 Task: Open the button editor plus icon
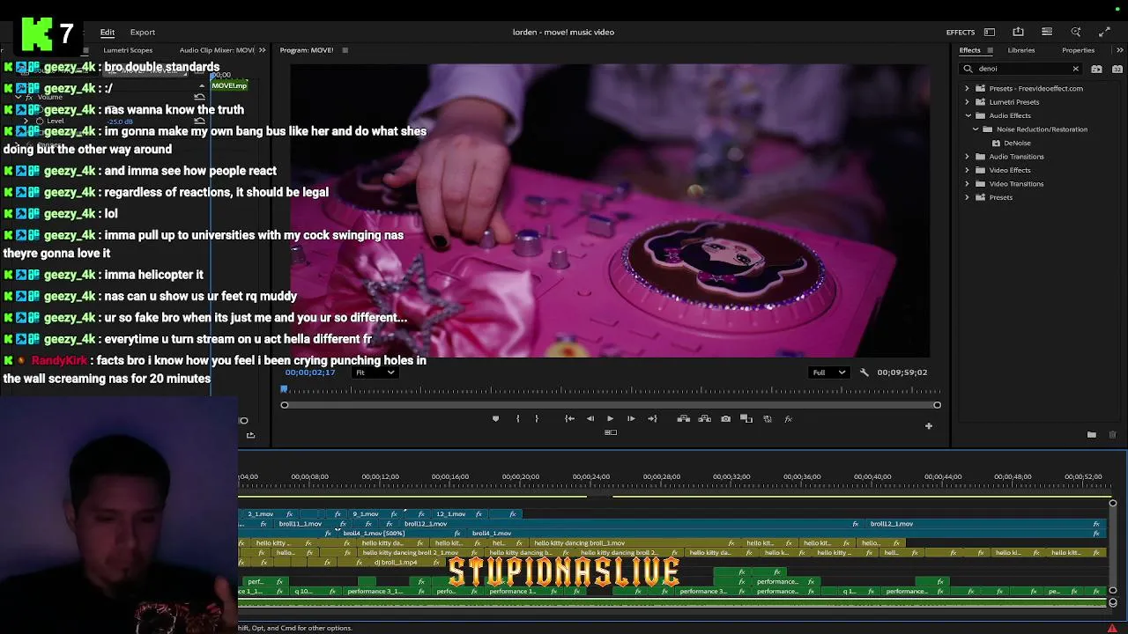(x=928, y=426)
